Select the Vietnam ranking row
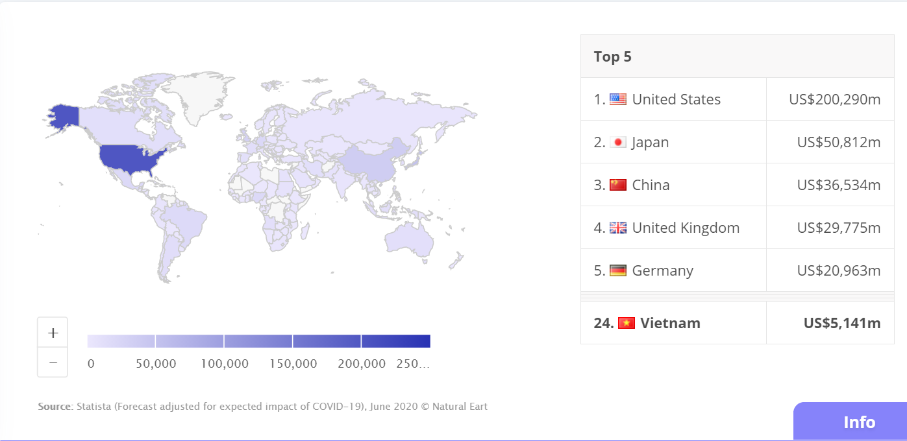The height and width of the screenshot is (441, 907). point(738,323)
